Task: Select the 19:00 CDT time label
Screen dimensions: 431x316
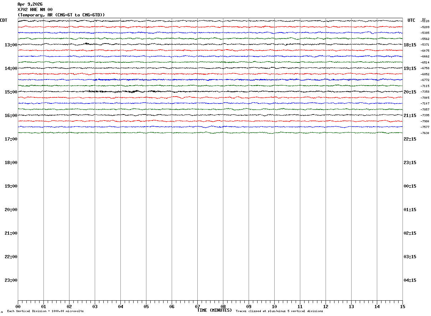Action: [x=11, y=186]
